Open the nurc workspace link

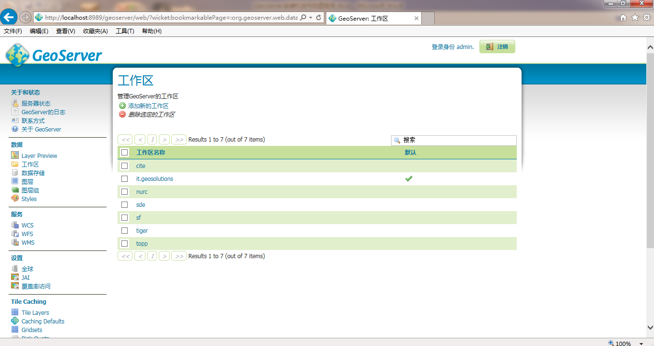click(x=142, y=191)
